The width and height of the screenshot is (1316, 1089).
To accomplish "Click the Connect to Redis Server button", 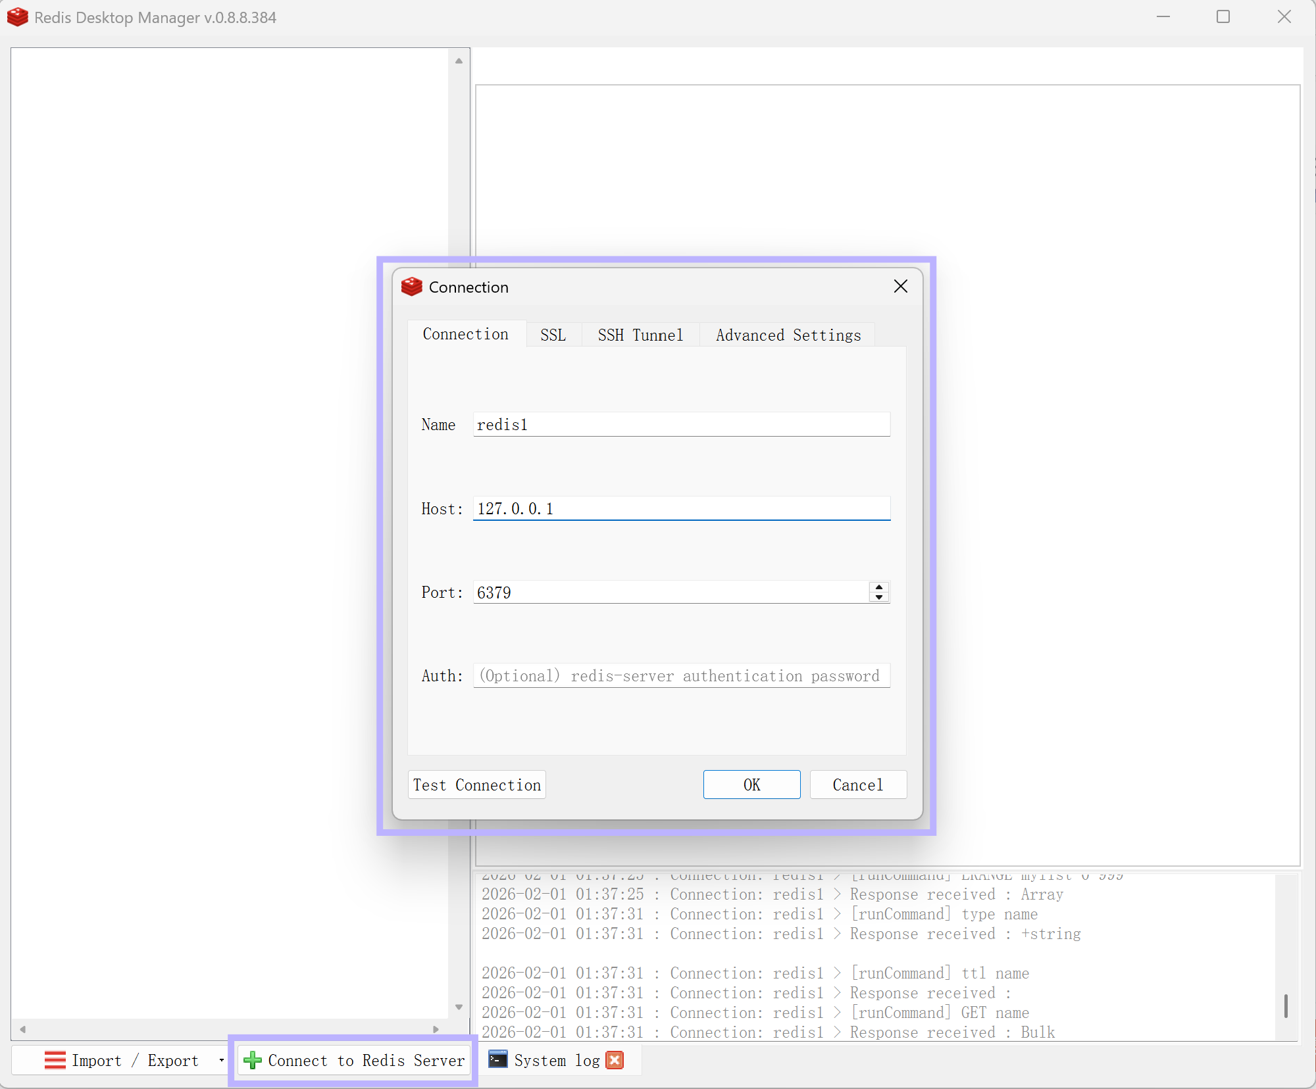I will (x=354, y=1060).
